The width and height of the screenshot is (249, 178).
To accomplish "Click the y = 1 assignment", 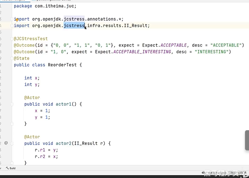I will (x=43, y=117).
